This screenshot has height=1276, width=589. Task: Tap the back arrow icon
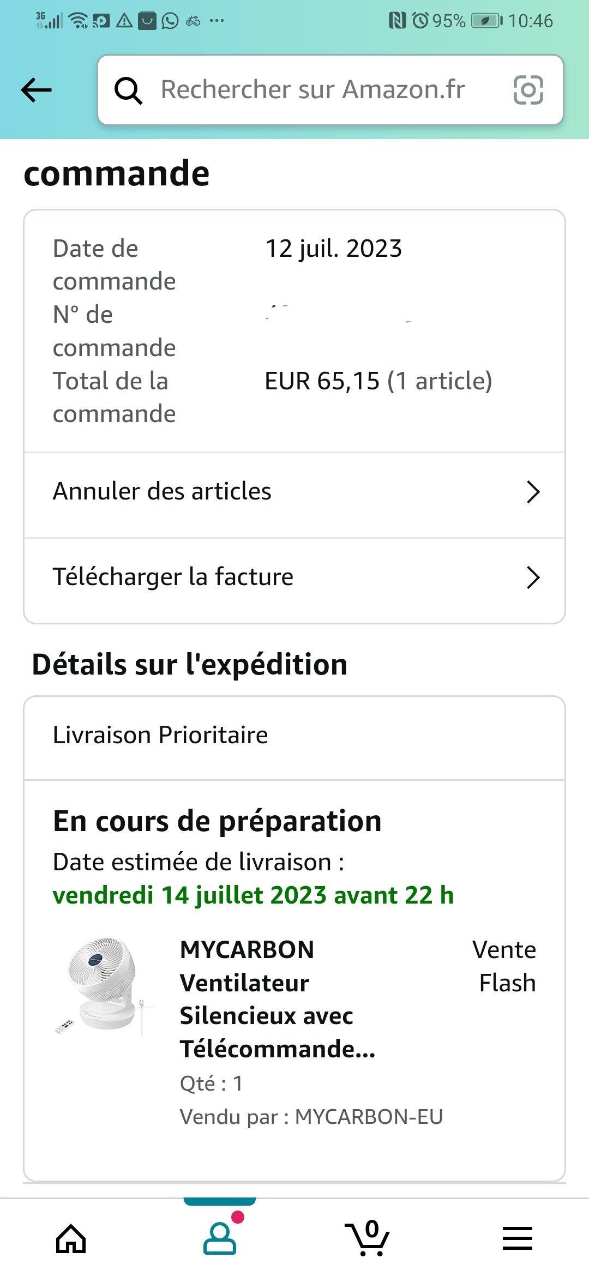pyautogui.click(x=37, y=90)
